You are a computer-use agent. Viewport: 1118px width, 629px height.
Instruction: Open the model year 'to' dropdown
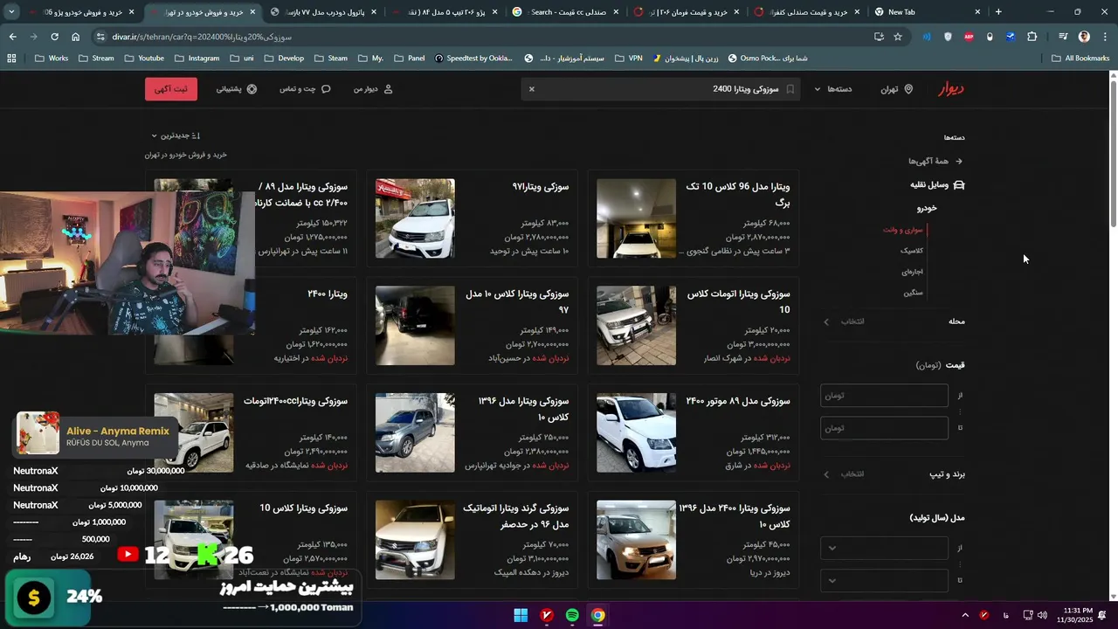point(884,580)
